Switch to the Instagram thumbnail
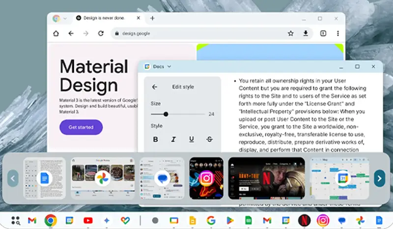Image resolution: width=393 pixels, height=229 pixels. coord(206,178)
